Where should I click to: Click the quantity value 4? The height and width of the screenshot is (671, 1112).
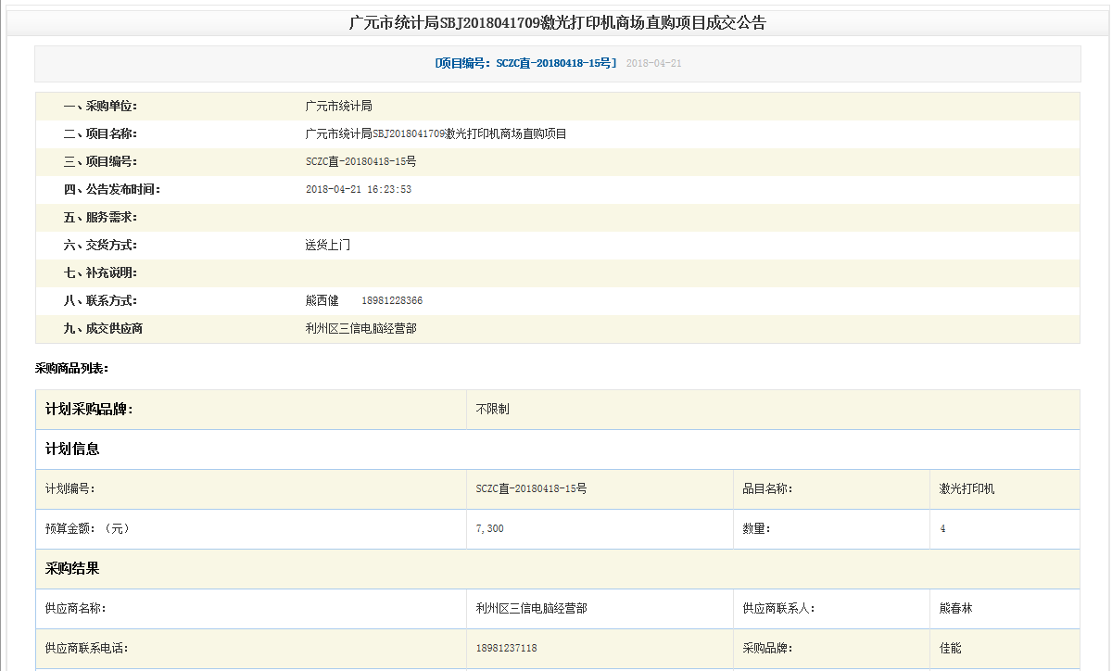(x=942, y=528)
